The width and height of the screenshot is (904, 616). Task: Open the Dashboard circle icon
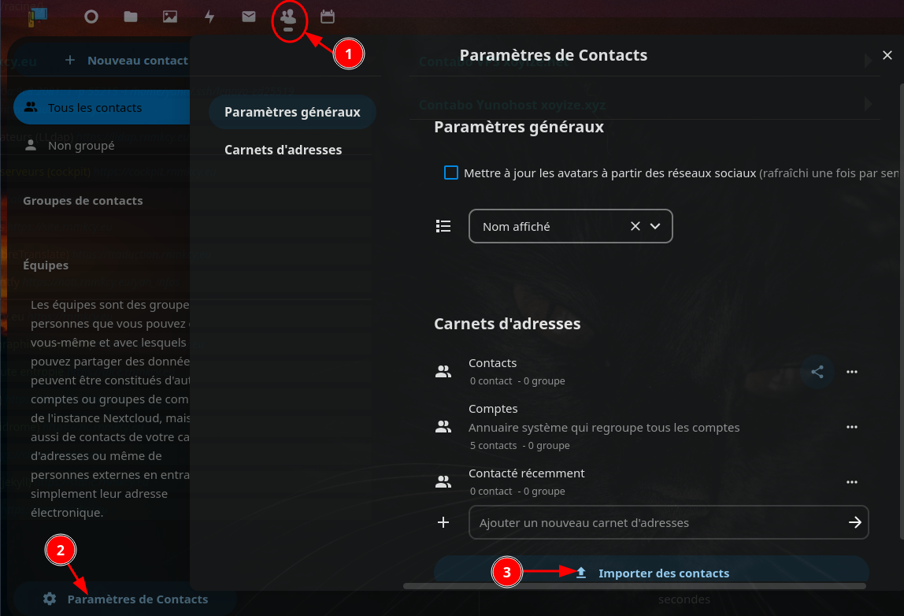pyautogui.click(x=91, y=17)
